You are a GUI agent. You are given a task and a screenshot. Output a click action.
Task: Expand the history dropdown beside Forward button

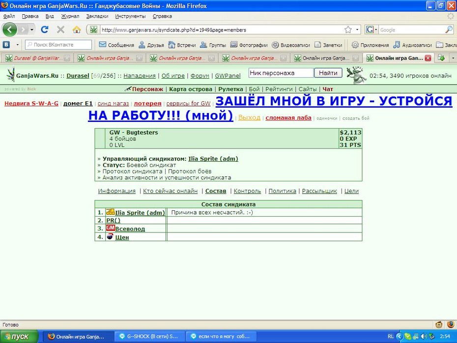pyautogui.click(x=32, y=29)
